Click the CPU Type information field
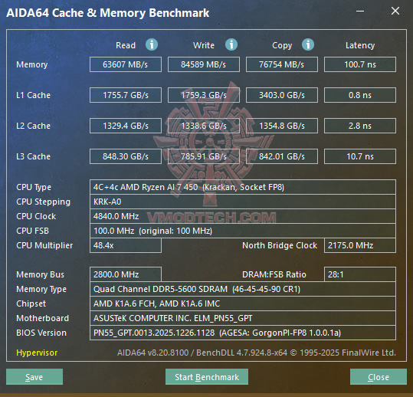413x397 pixels. pyautogui.click(x=243, y=187)
